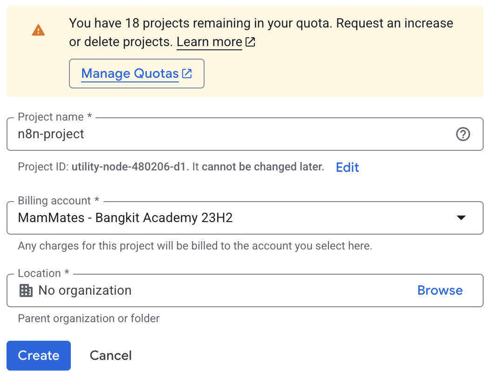Viewport: 492px width, 378px height.
Task: Click the Create button
Action: click(39, 356)
